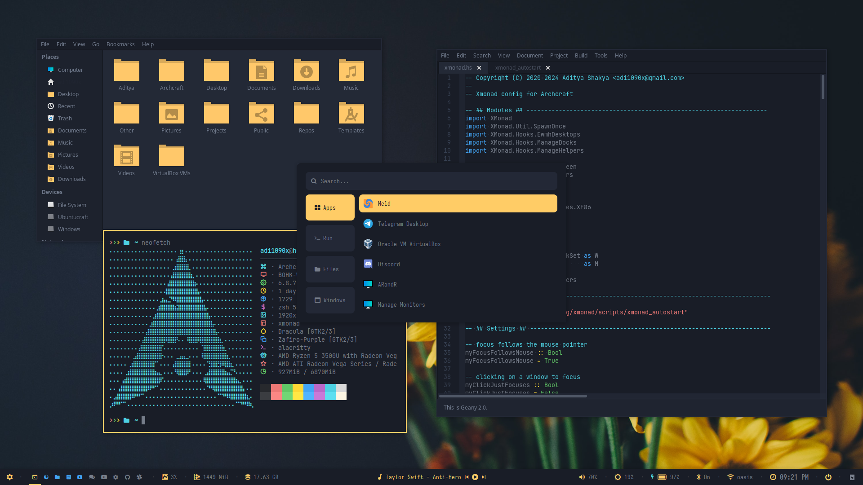
Task: Click the power button in the bar
Action: click(x=828, y=477)
